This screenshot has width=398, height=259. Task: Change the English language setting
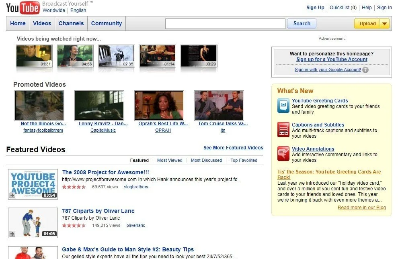[78, 10]
